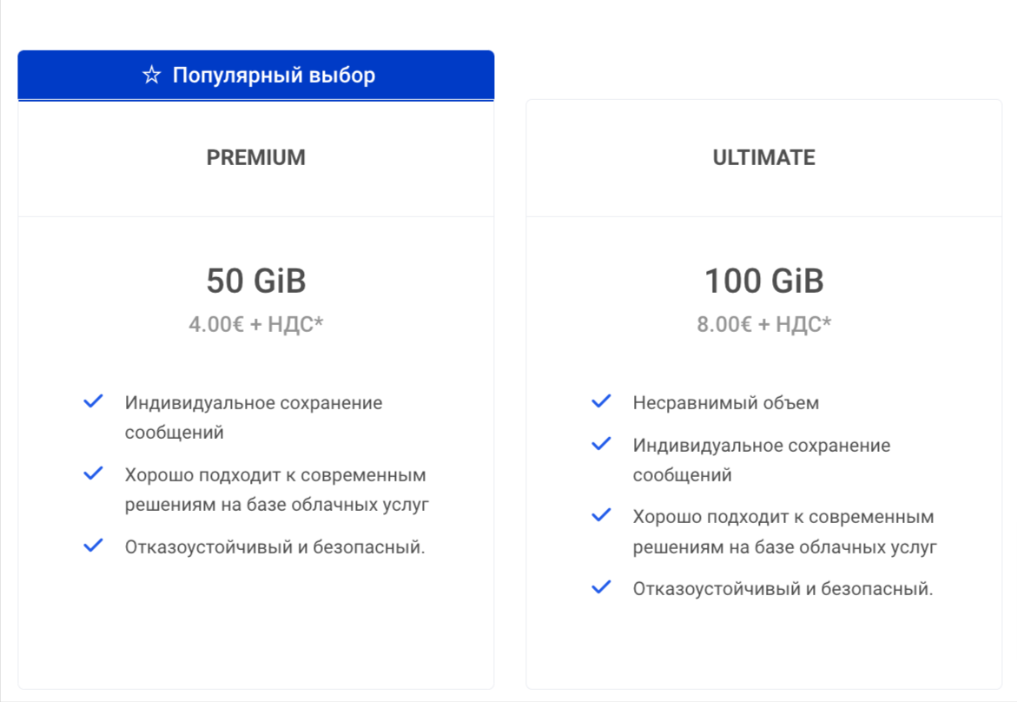The height and width of the screenshot is (702, 1017).
Task: Click Premium 'Отказоустойчивый и безопасный.' text
Action: click(x=275, y=547)
